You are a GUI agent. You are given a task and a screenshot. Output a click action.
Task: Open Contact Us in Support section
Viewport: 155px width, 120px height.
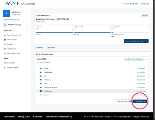11,63
